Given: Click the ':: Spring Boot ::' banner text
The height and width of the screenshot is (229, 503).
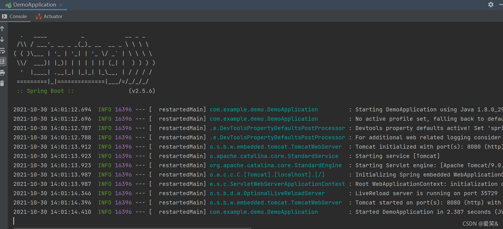Looking at the screenshot, I should point(45,91).
